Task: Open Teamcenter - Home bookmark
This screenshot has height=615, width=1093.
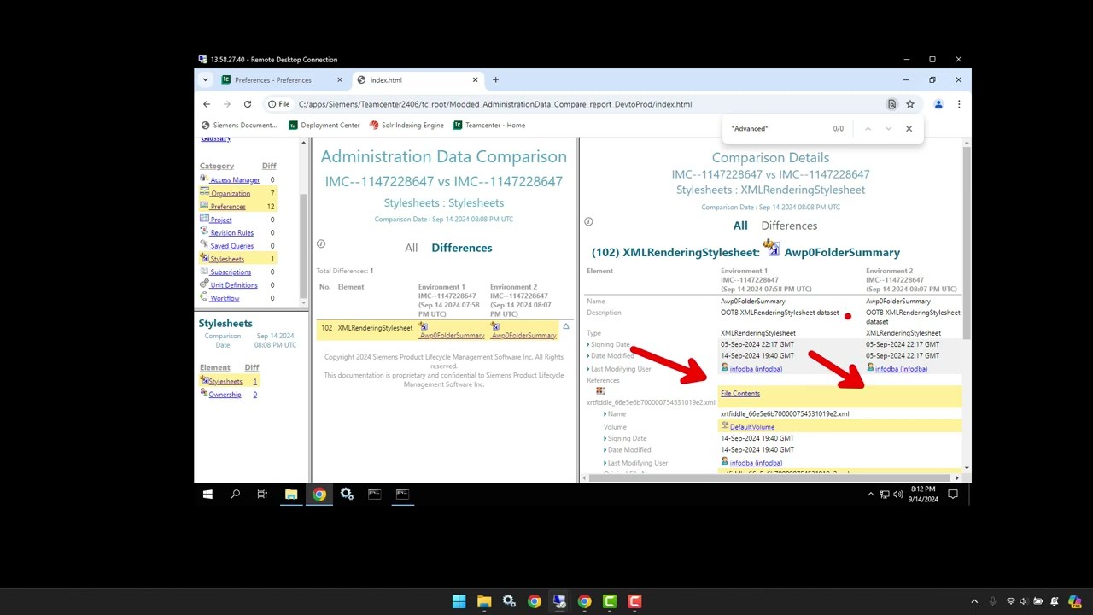Action: pyautogui.click(x=489, y=126)
